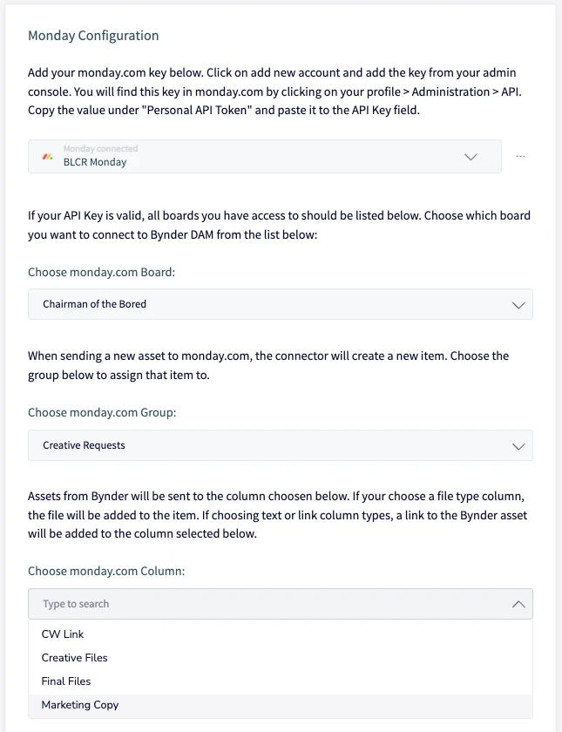This screenshot has width=562, height=732.
Task: Click the account dropdown chevron icon
Action: point(471,157)
